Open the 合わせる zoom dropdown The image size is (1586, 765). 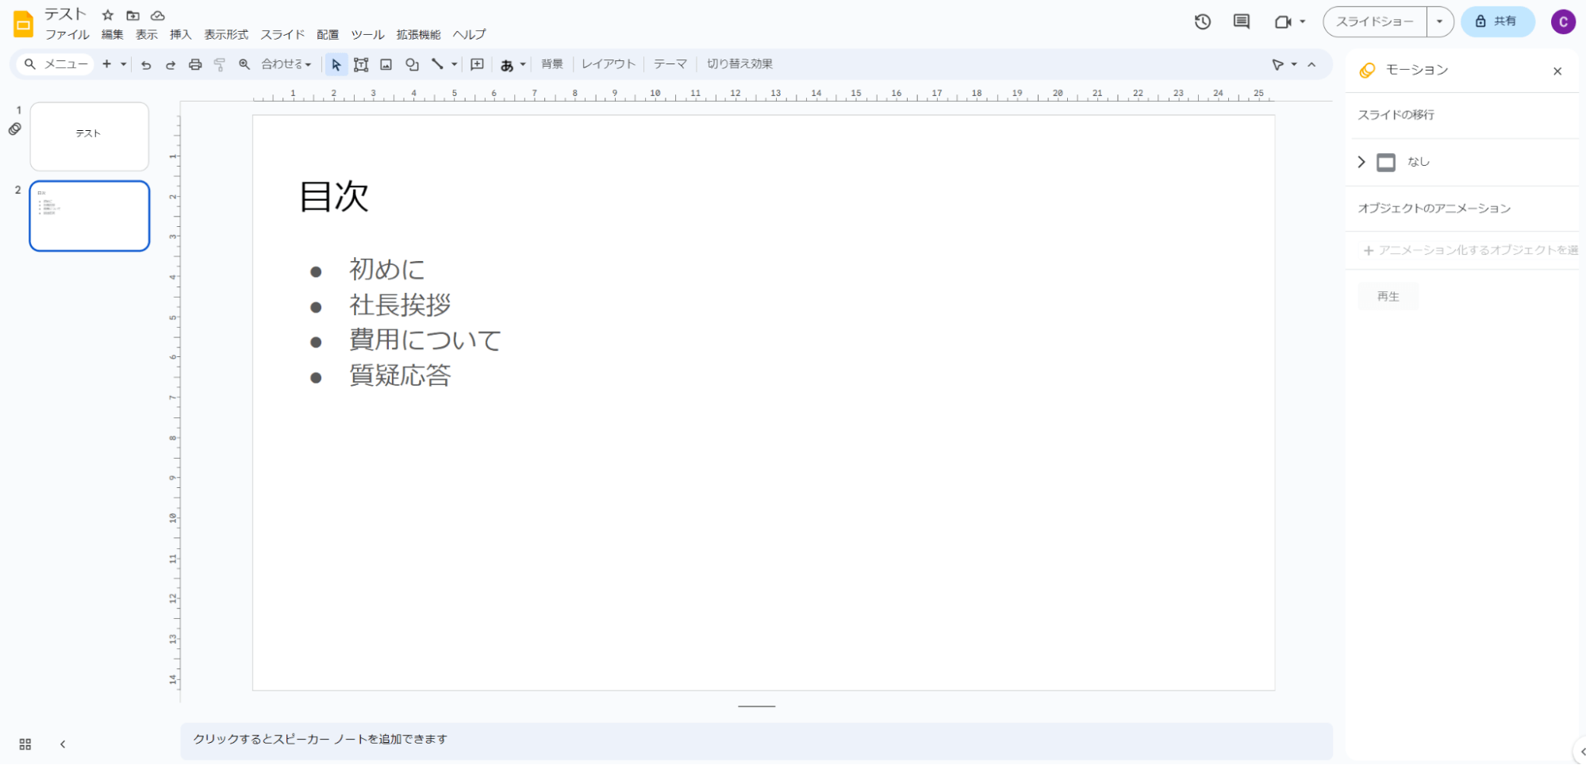click(x=286, y=64)
